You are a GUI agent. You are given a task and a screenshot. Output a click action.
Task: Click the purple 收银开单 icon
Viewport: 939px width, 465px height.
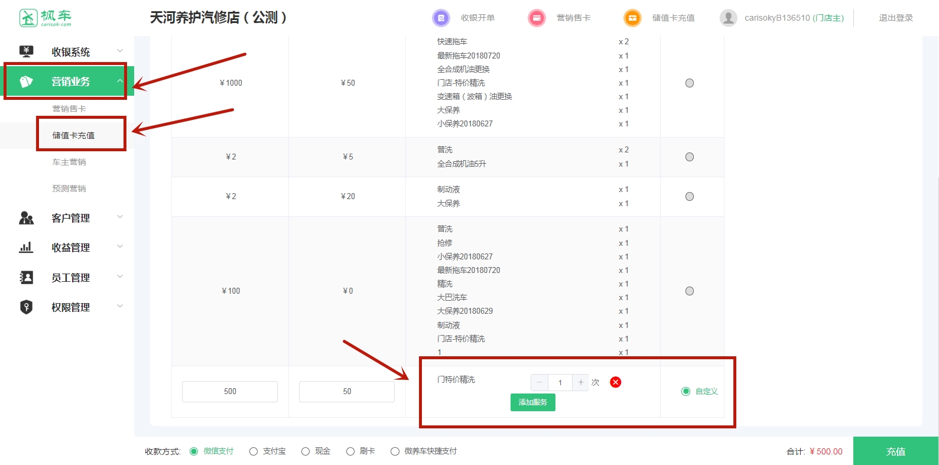[441, 18]
